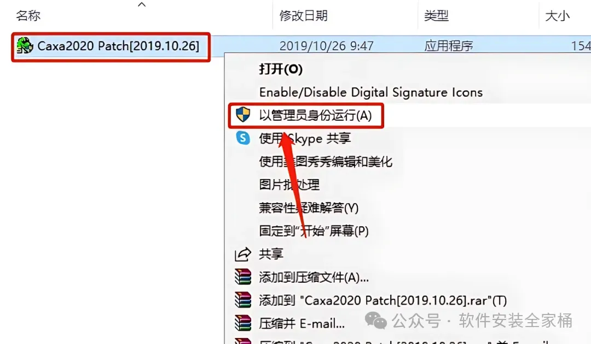This screenshot has width=591, height=344.
Task: Select 使用美图秀秀编辑和美化 entry
Action: point(326,162)
